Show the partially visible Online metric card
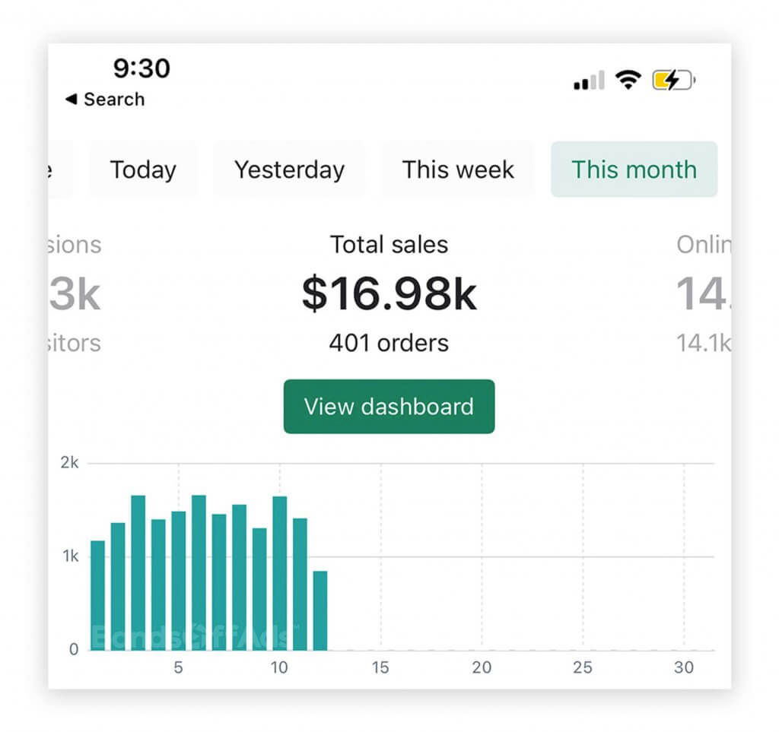Viewport: 779px width, 732px height. click(x=703, y=294)
